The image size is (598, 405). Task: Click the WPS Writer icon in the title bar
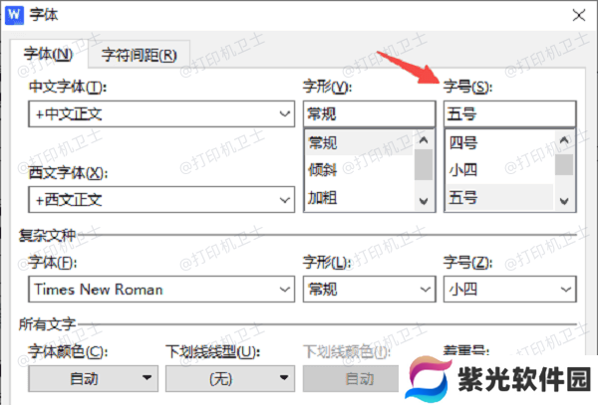(x=14, y=15)
